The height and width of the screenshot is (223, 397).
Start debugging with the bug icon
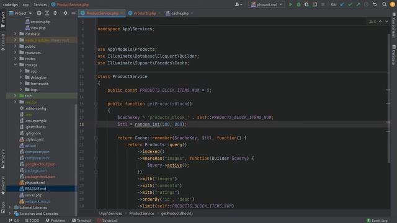tap(298, 4)
